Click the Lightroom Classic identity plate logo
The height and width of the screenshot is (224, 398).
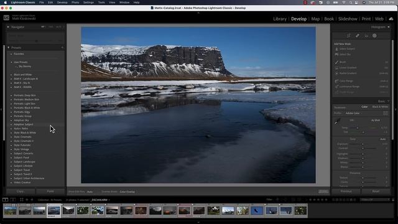tap(6, 17)
